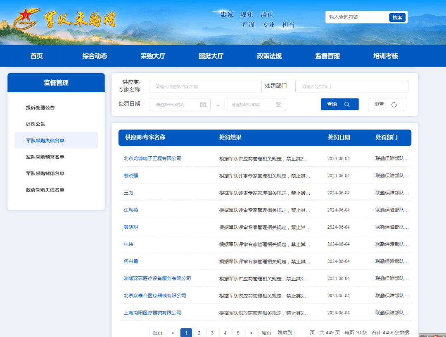Open the 裴晓强 entry

click(131, 175)
